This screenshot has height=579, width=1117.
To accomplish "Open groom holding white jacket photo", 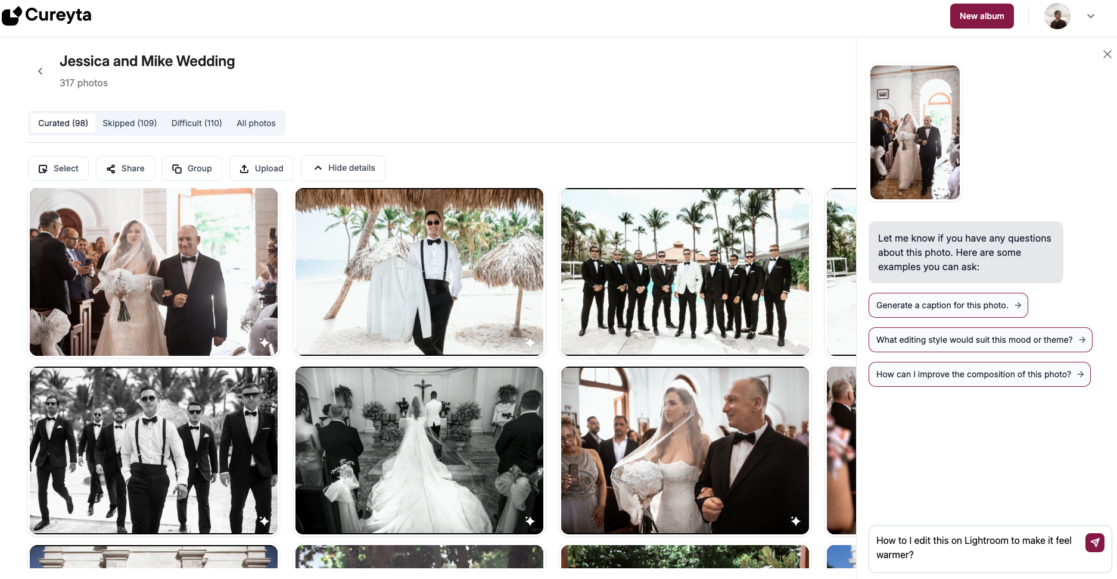I will [x=419, y=272].
